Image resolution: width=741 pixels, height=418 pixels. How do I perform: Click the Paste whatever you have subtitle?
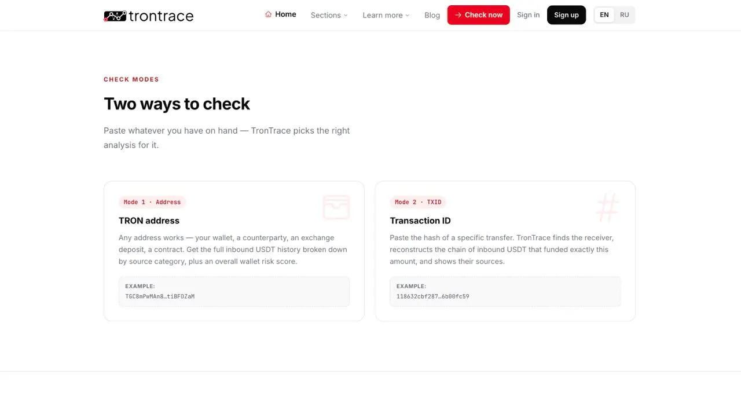(x=227, y=138)
